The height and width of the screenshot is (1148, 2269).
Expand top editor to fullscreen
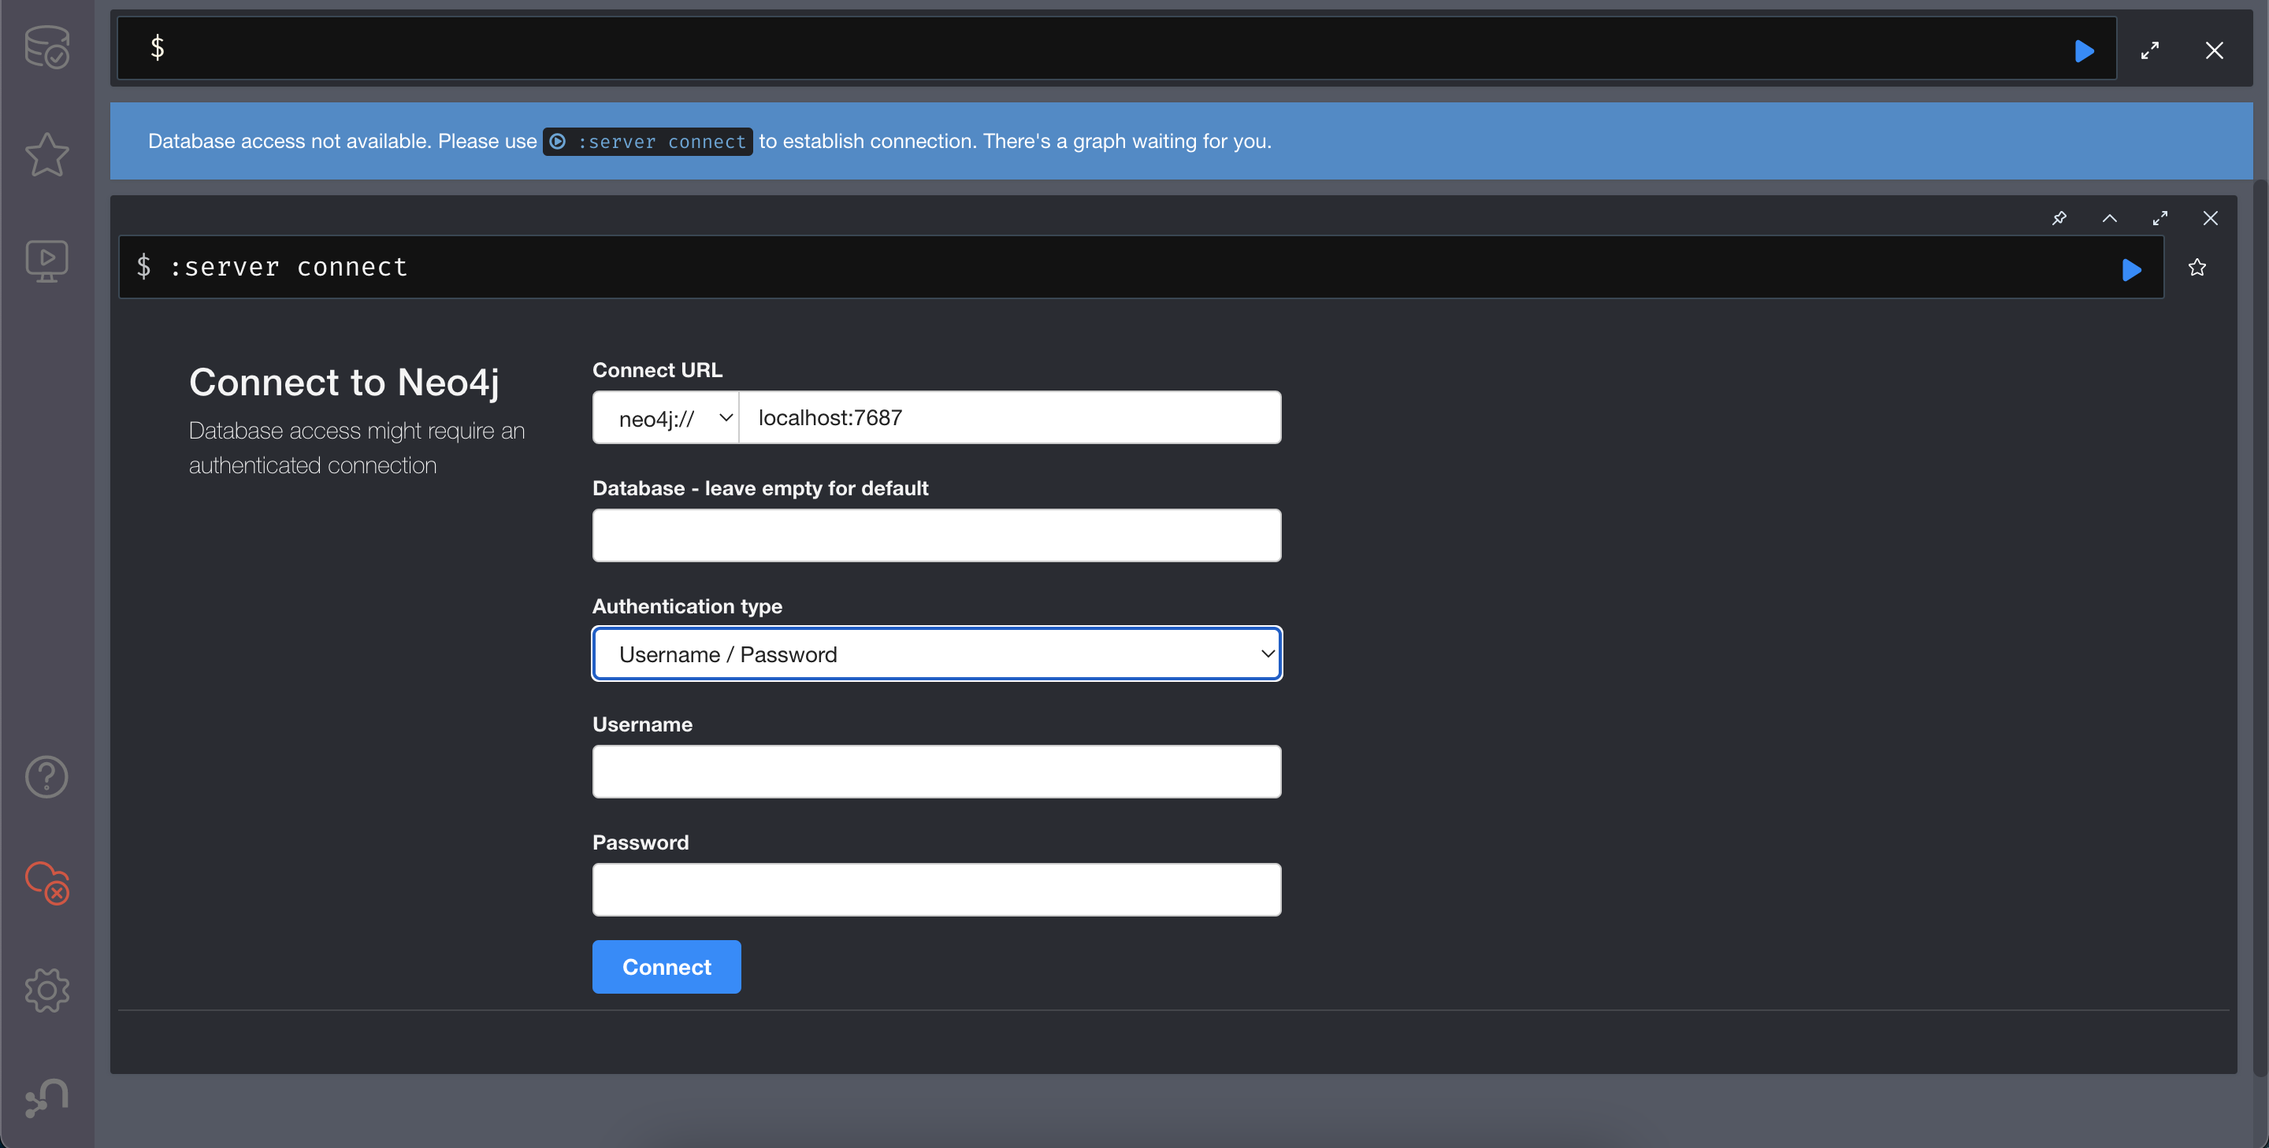(x=2149, y=51)
